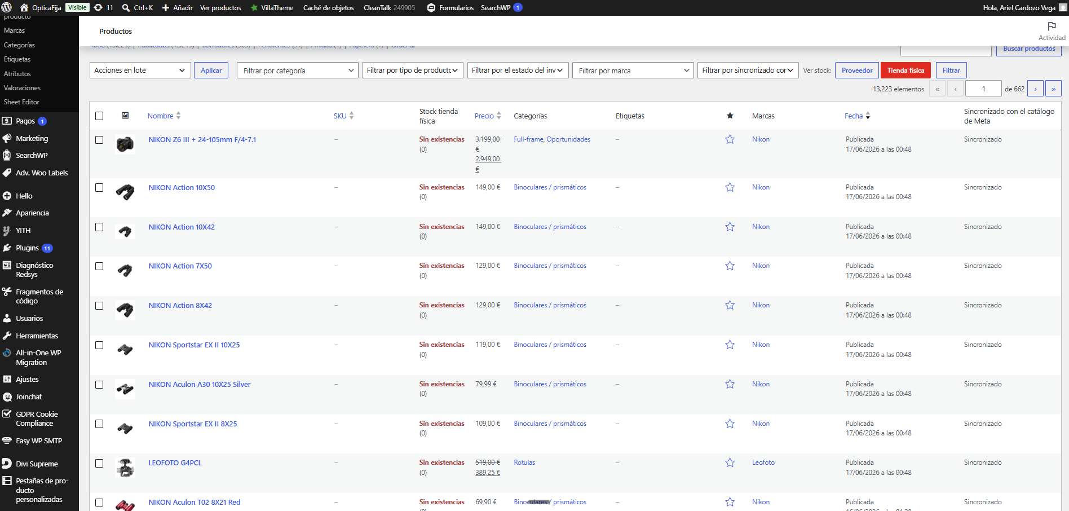Open the Filtrar por marca dropdown

[x=633, y=71]
